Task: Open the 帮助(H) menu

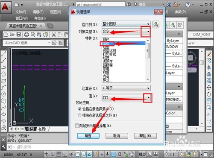Action: point(40,18)
